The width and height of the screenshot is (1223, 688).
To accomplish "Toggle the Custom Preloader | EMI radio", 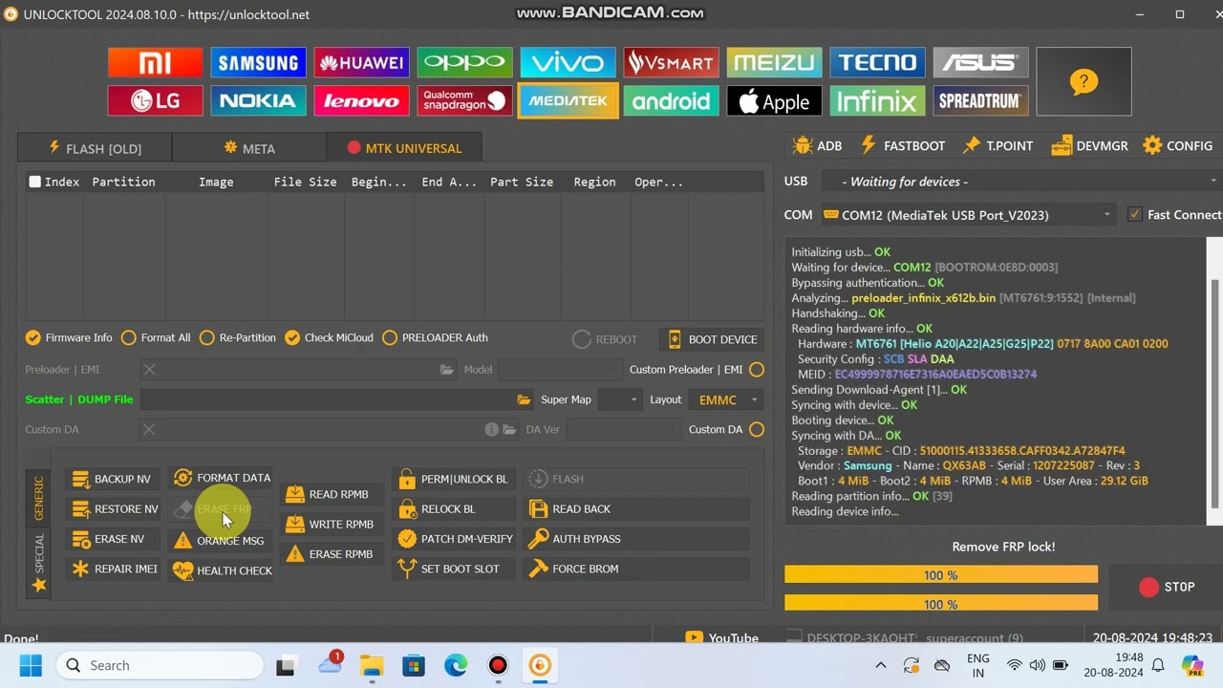I will tap(757, 370).
